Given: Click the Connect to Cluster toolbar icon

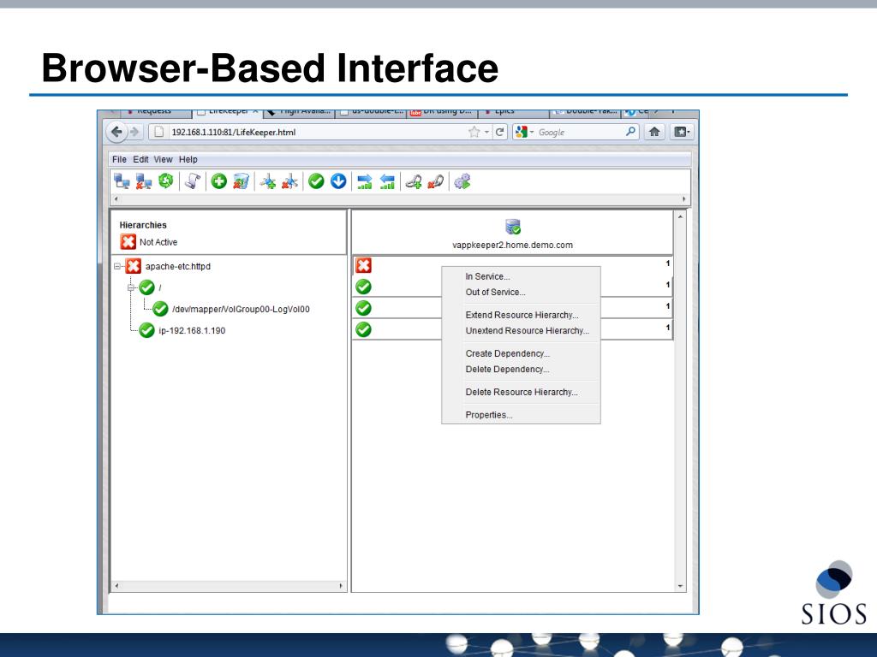Looking at the screenshot, I should tap(122, 181).
